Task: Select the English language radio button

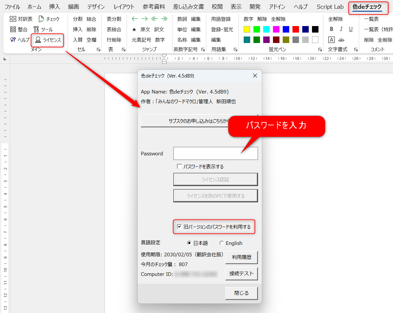Action: tap(222, 243)
